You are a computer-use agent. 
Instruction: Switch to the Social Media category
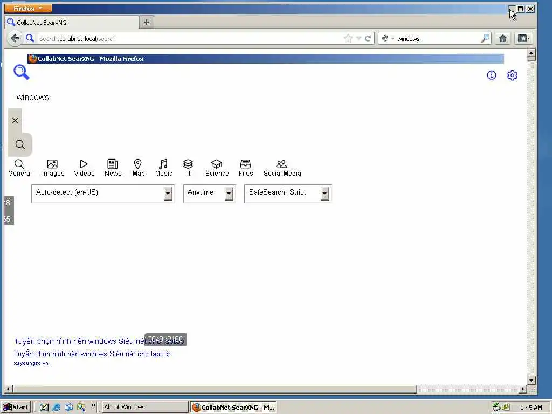282,168
